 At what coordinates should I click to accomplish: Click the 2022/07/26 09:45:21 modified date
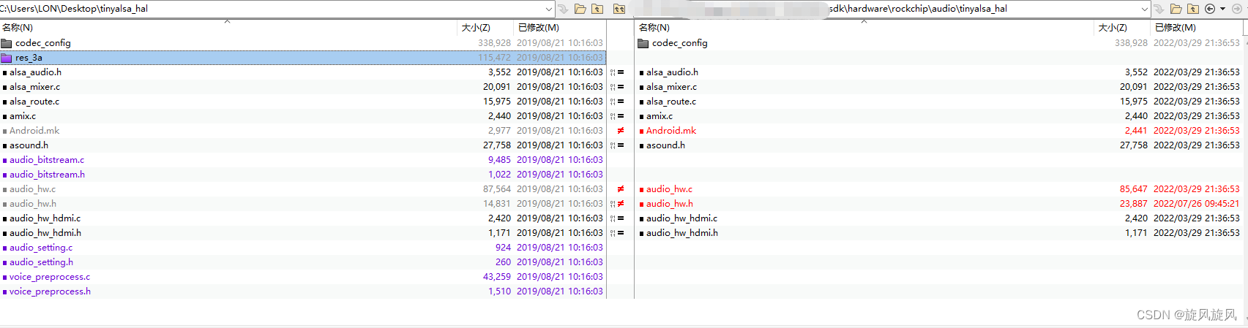pyautogui.click(x=1197, y=204)
